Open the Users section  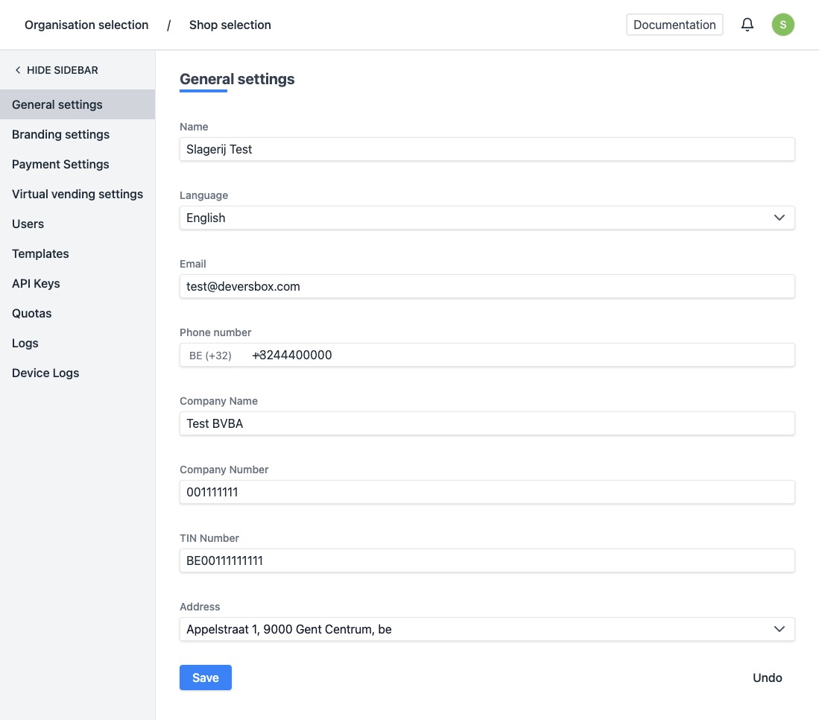pos(28,224)
